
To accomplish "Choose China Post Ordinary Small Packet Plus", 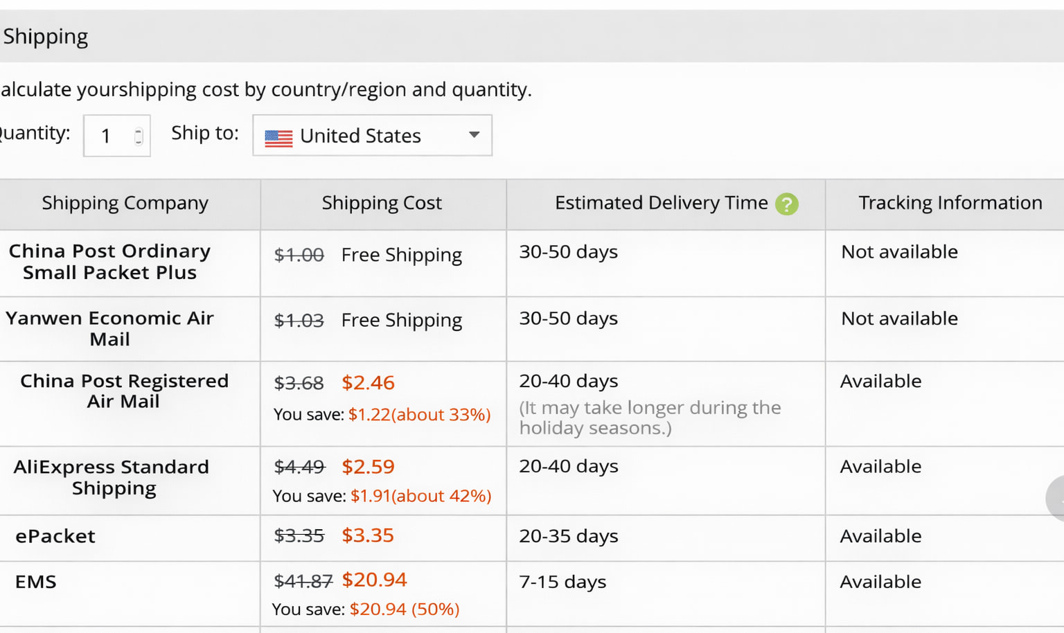I will 109,262.
